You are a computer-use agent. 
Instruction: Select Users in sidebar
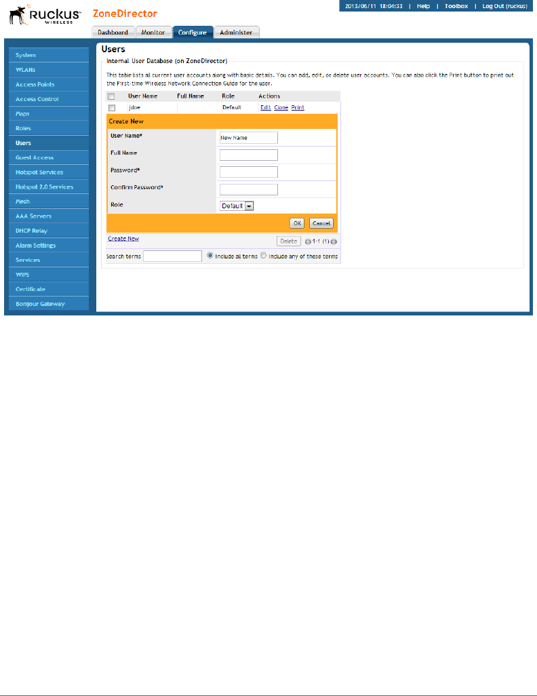click(49, 143)
